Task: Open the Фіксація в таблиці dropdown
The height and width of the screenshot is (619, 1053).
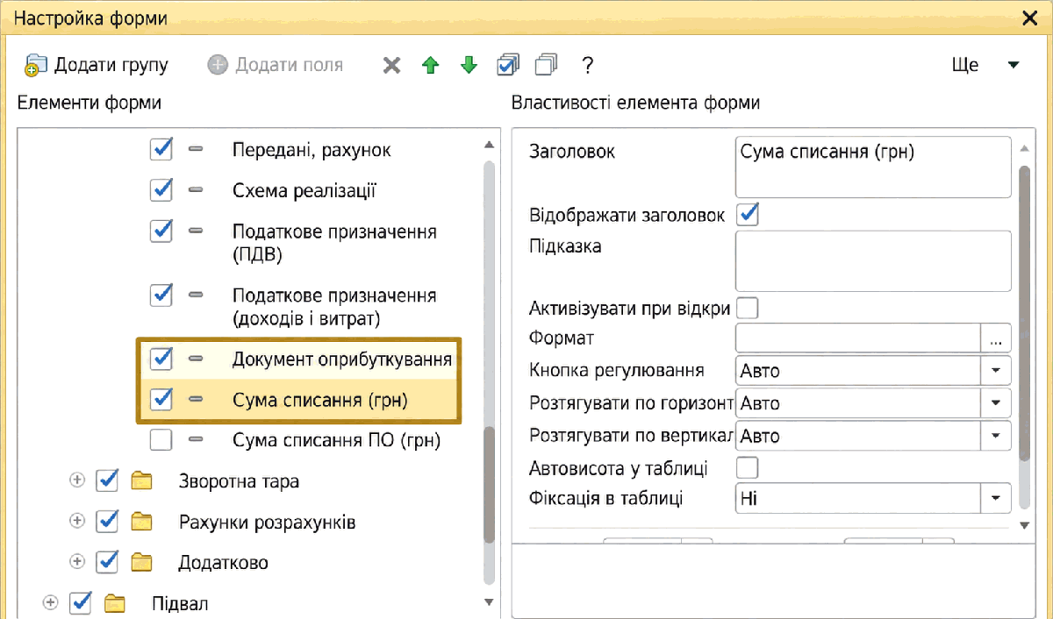Action: 995,499
